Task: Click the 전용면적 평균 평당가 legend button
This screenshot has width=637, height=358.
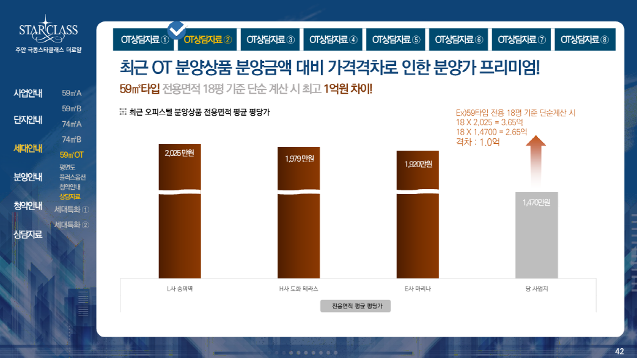Action: pos(356,306)
